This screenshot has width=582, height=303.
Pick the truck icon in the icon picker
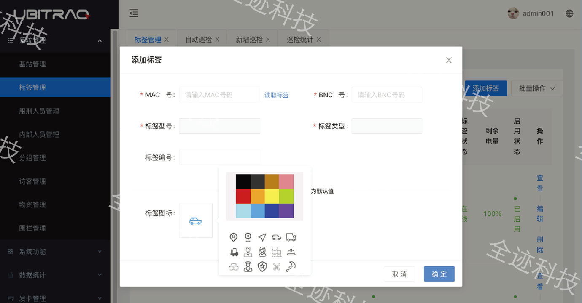[291, 237]
